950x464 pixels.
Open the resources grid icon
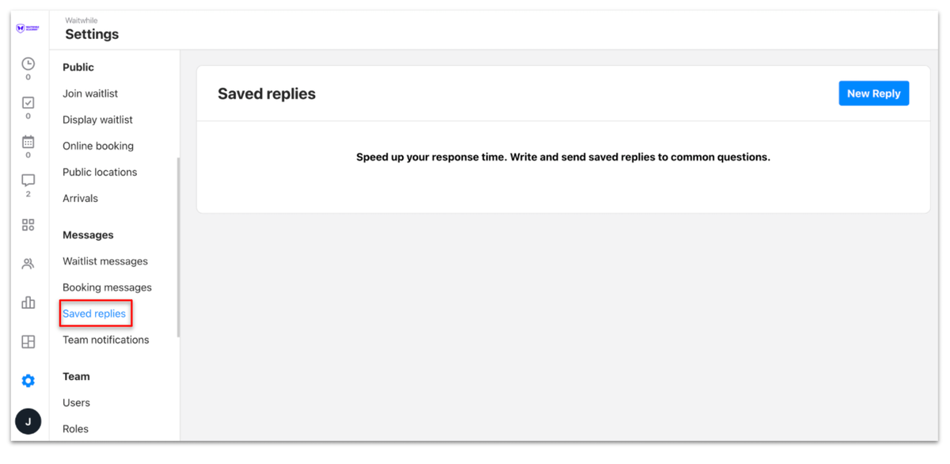coord(28,225)
